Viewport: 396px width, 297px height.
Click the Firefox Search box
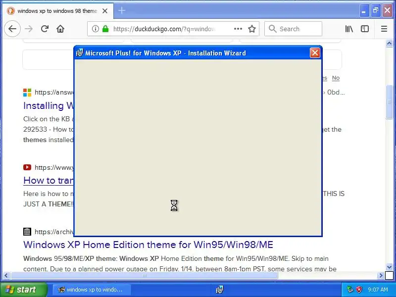[x=293, y=29]
